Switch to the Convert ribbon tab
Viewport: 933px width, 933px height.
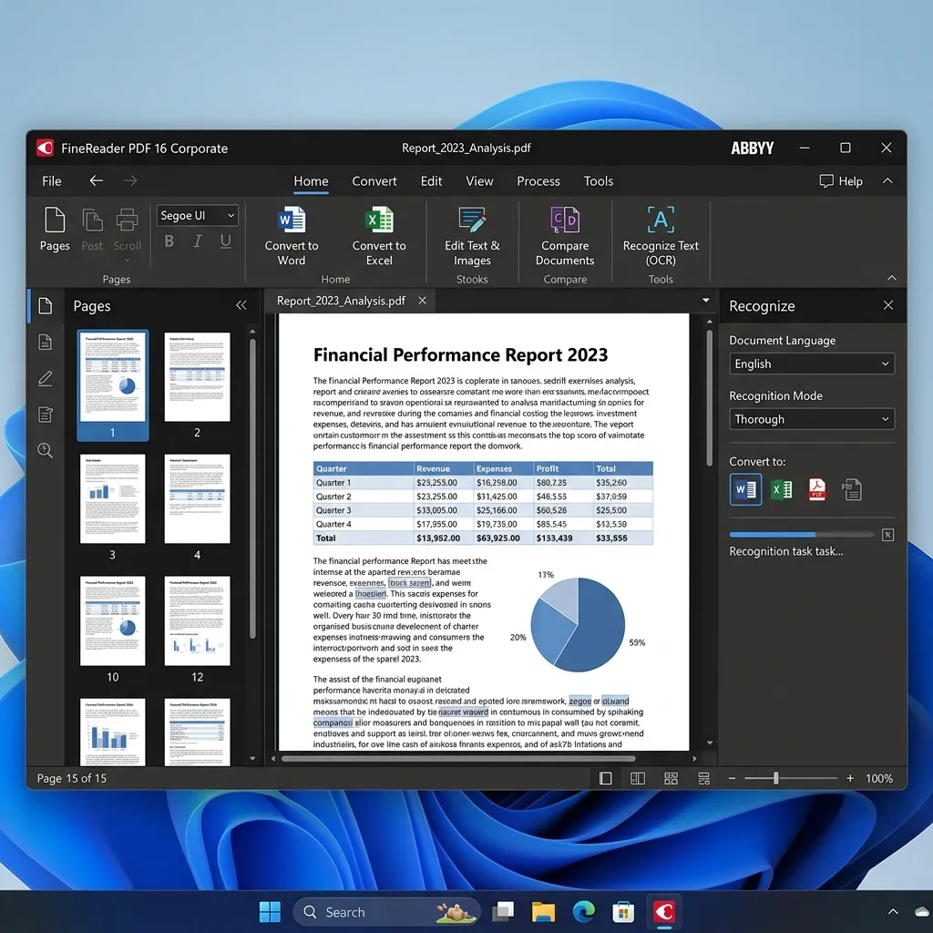click(x=374, y=181)
